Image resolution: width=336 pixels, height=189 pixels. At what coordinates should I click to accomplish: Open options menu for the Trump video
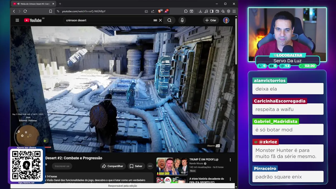(x=230, y=160)
